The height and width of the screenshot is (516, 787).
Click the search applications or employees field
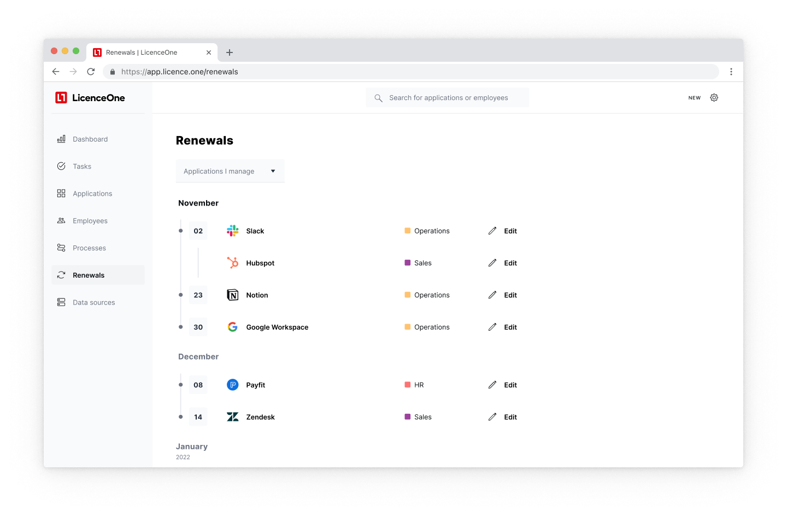[448, 98]
